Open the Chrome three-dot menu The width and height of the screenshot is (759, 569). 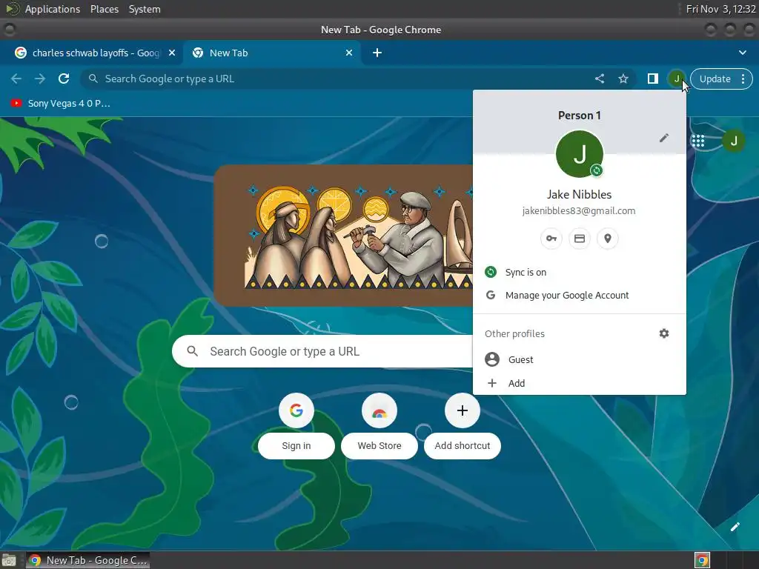[743, 79]
